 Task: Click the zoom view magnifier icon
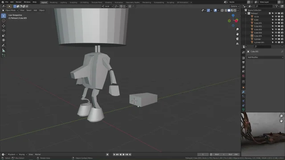point(237,29)
